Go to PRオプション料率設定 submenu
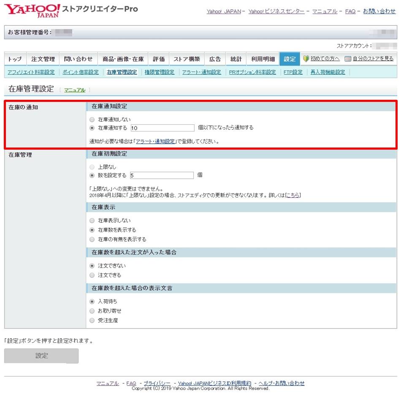401x394 pixels. [x=252, y=72]
